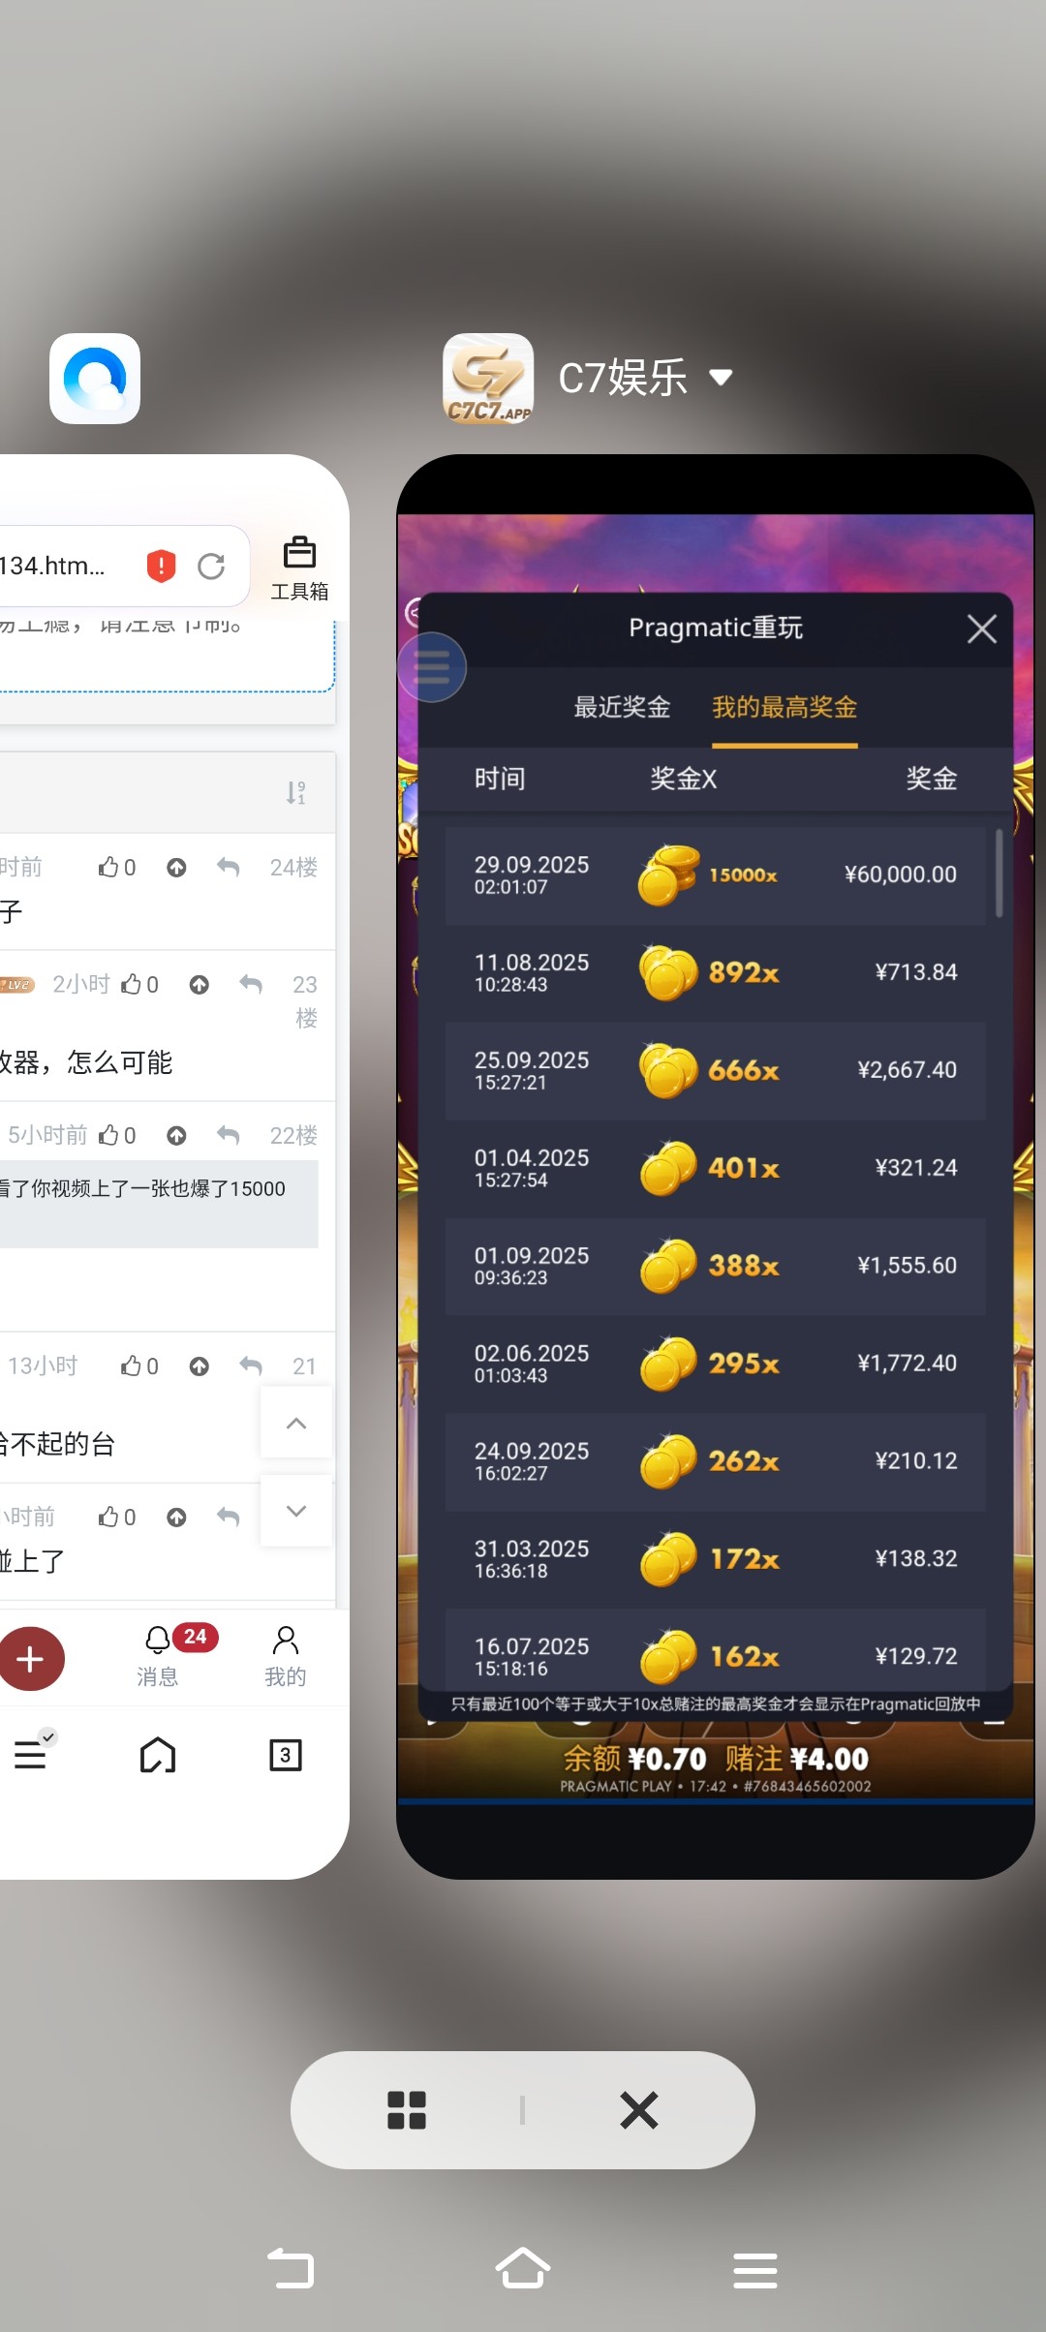Switch to the 最近奖金 tab
The height and width of the screenshot is (2332, 1046).
(x=622, y=708)
